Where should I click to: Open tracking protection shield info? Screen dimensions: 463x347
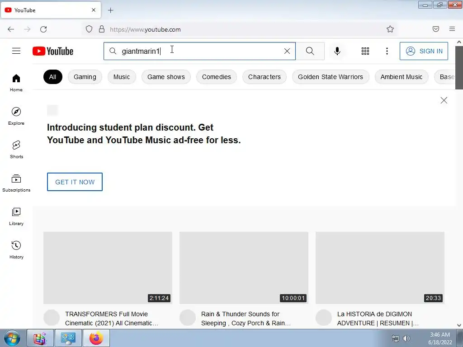pos(89,29)
